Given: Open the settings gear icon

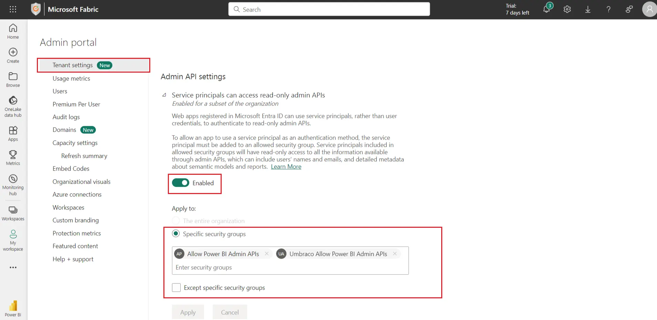Looking at the screenshot, I should [567, 10].
